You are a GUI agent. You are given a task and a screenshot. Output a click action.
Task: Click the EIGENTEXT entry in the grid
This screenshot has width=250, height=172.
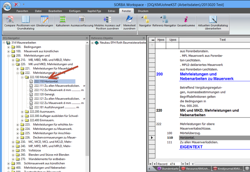191,147
